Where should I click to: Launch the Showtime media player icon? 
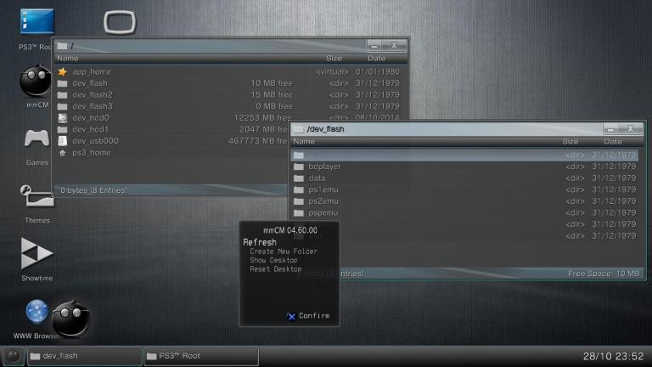point(37,253)
